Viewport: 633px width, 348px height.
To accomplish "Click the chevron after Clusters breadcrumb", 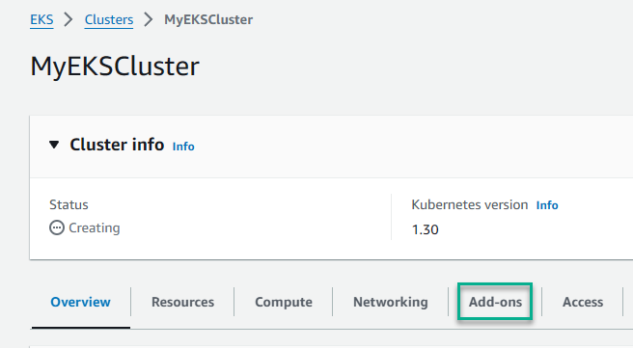I will click(x=149, y=19).
